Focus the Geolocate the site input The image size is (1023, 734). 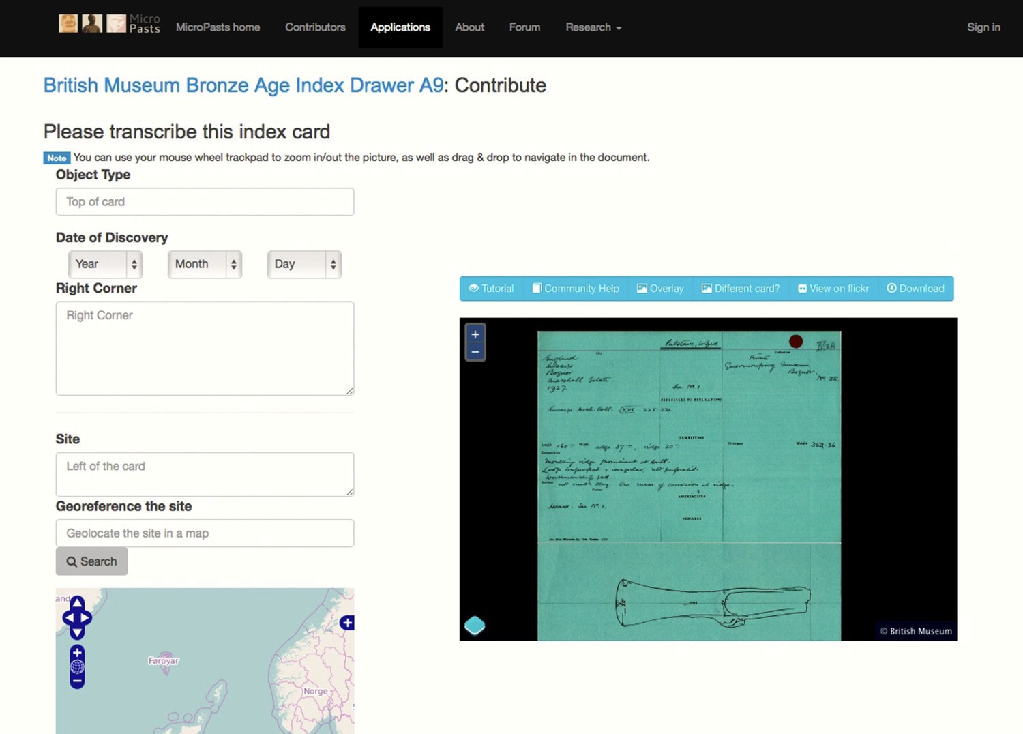pos(205,533)
